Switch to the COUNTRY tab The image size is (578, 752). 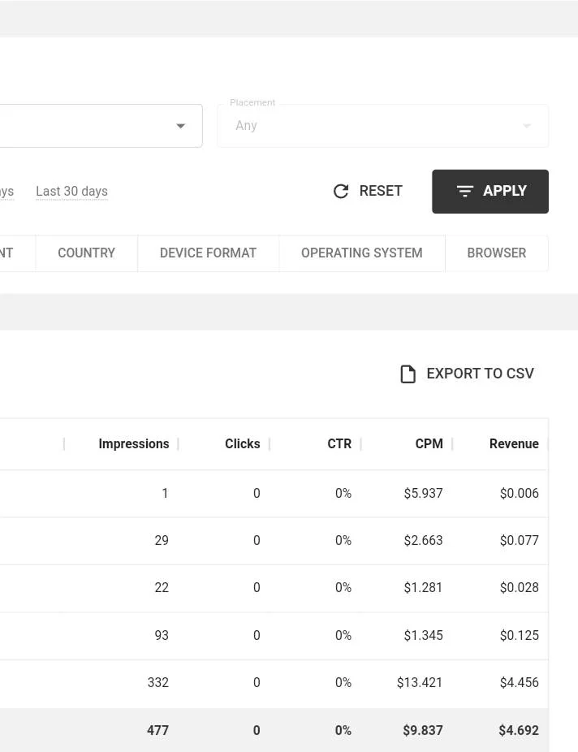[86, 253]
